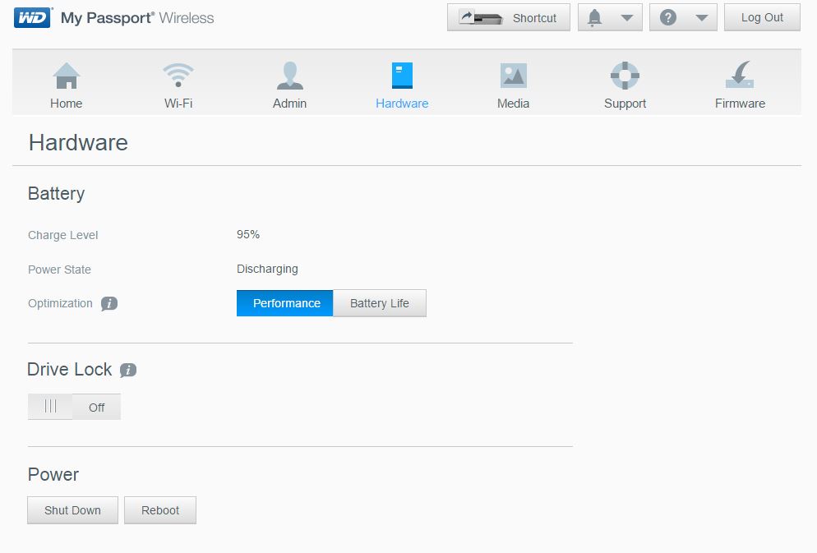The height and width of the screenshot is (553, 817).
Task: Switch to the Admin tab label
Action: (x=289, y=104)
